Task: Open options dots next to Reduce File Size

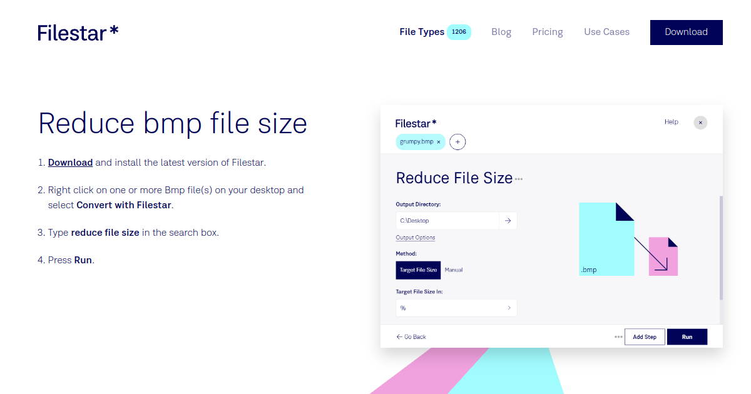Action: 519,179
